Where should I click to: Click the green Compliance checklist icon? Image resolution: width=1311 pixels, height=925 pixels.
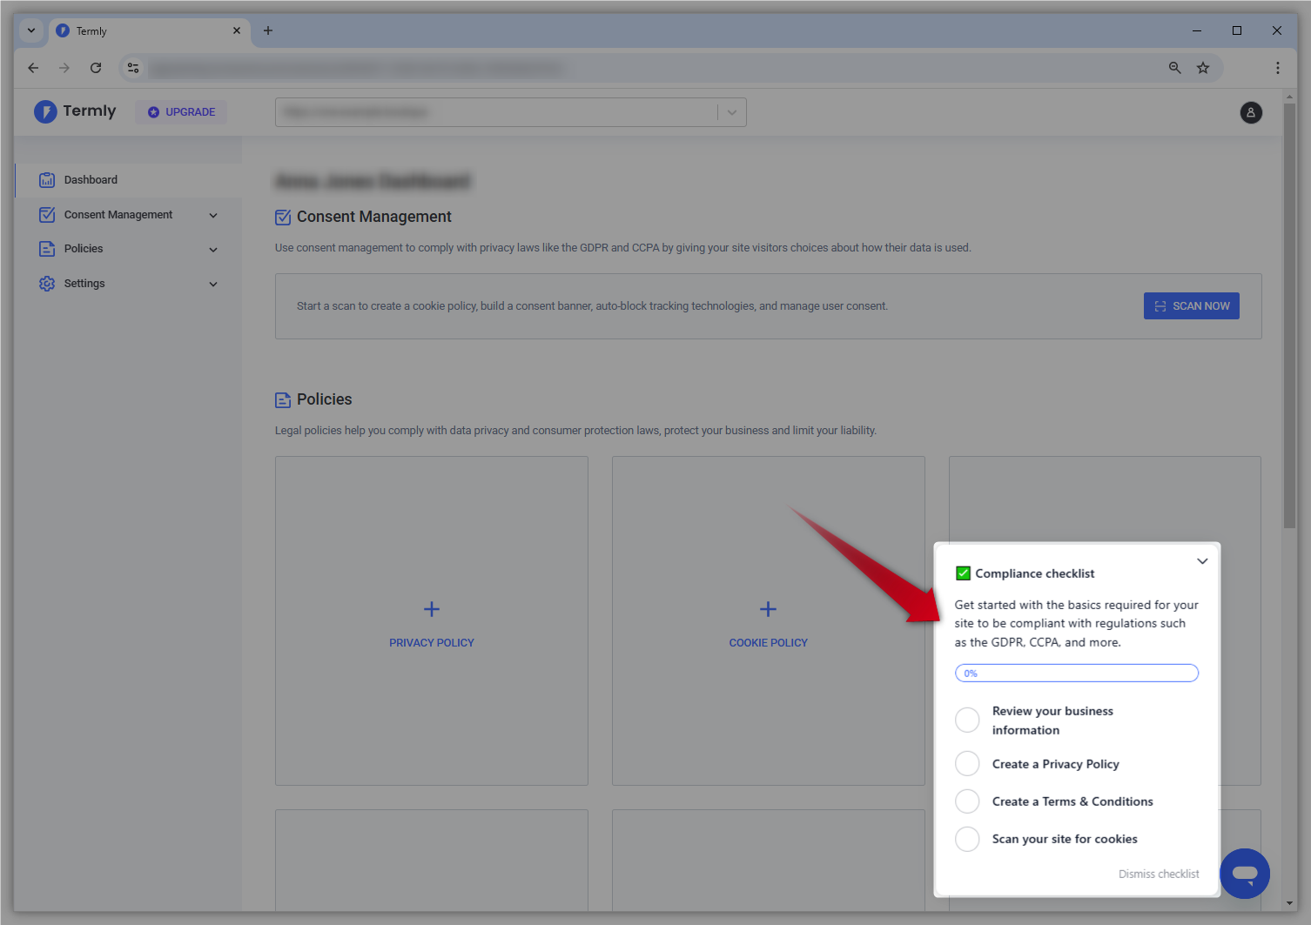click(963, 573)
